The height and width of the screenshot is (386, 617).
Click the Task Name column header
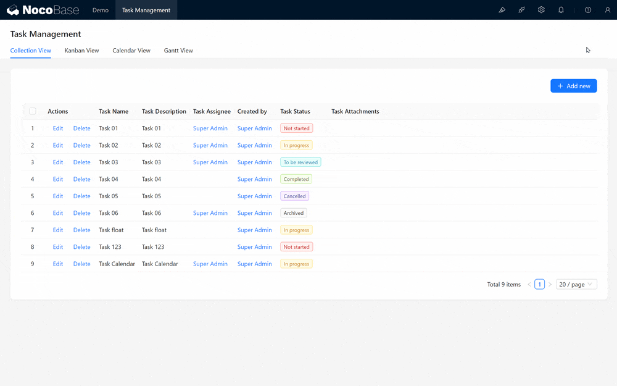(114, 111)
